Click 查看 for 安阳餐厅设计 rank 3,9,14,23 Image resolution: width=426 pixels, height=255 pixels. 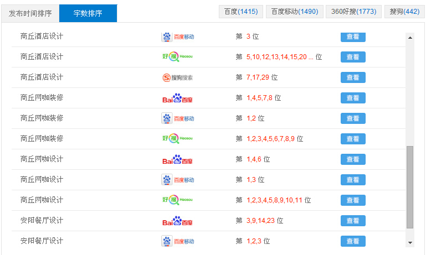pyautogui.click(x=353, y=221)
